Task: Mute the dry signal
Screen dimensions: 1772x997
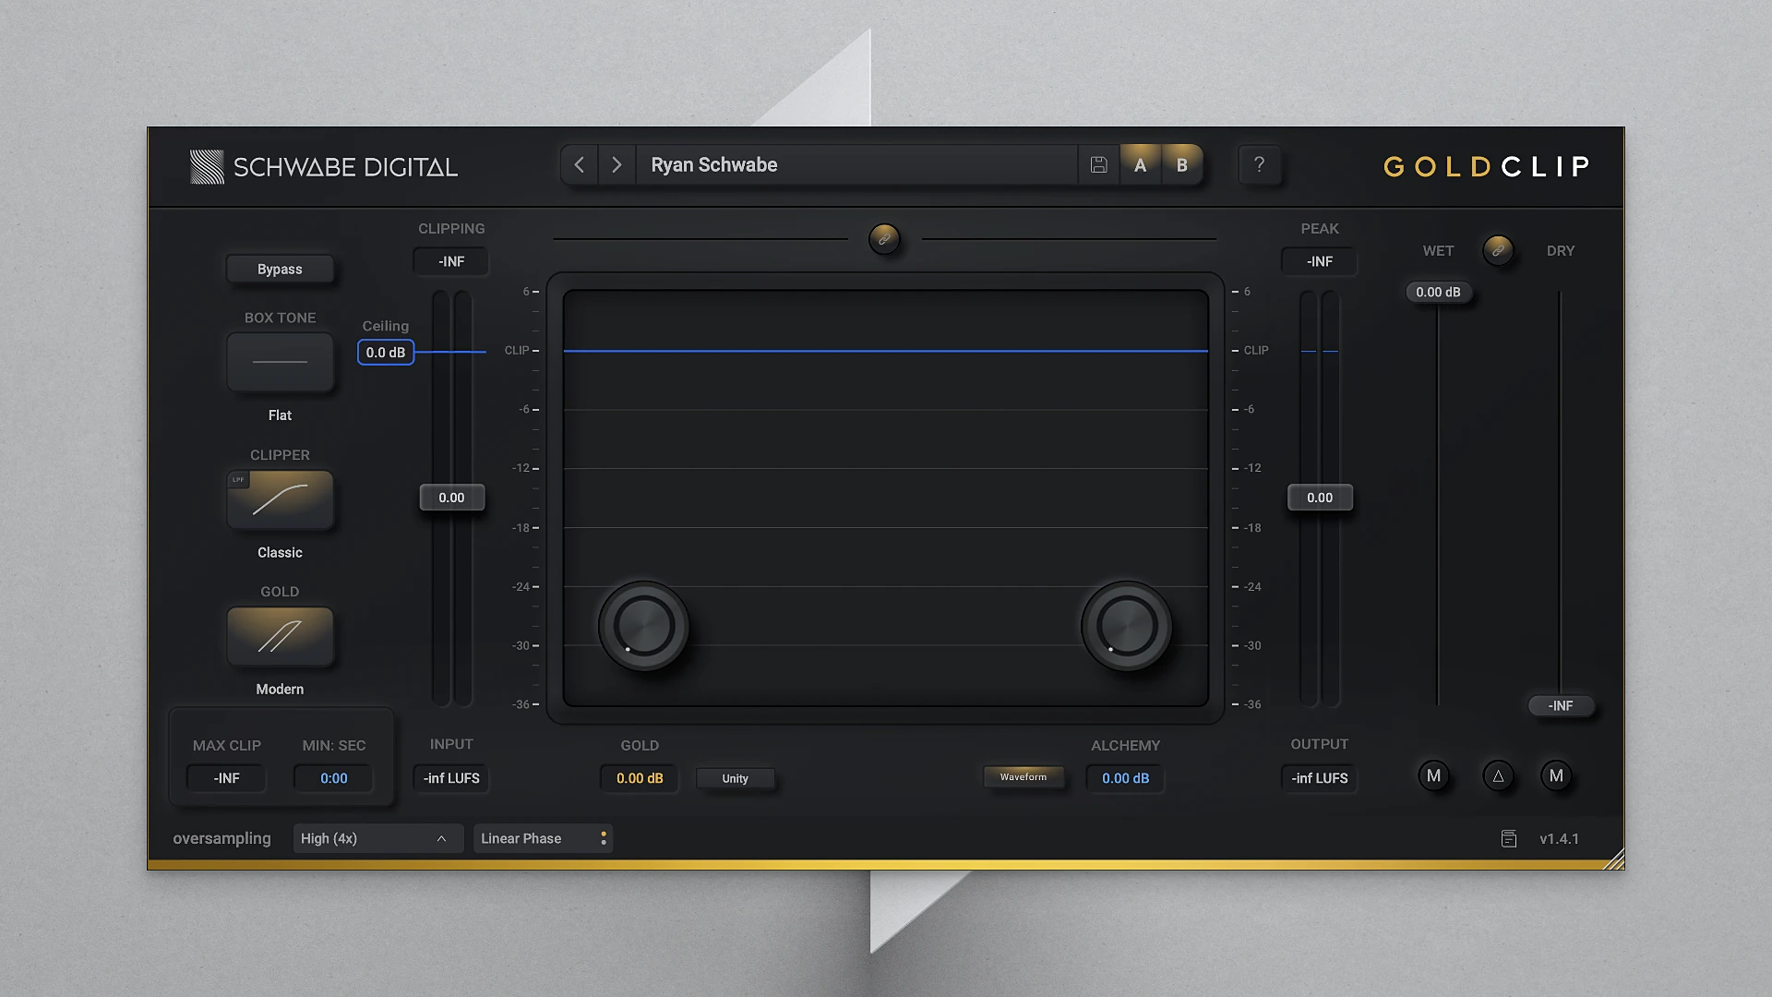Action: click(x=1556, y=776)
